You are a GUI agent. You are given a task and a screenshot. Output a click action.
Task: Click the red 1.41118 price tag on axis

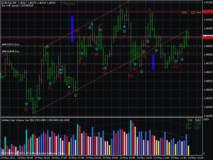click(208, 12)
